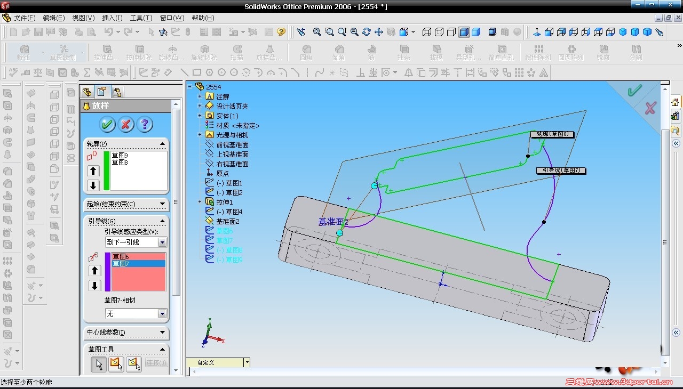683x389 pixels.
Task: Switch to the ConfigurationManager tab
Action: (117, 92)
